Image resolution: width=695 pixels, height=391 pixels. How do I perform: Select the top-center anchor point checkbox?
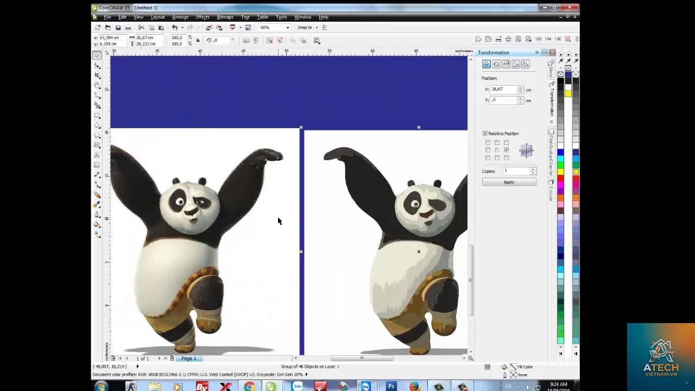tap(497, 143)
